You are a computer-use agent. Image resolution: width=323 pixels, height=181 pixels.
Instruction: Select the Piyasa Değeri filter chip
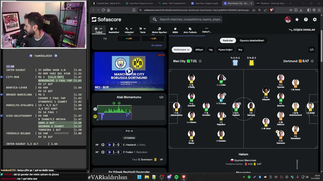point(225,50)
